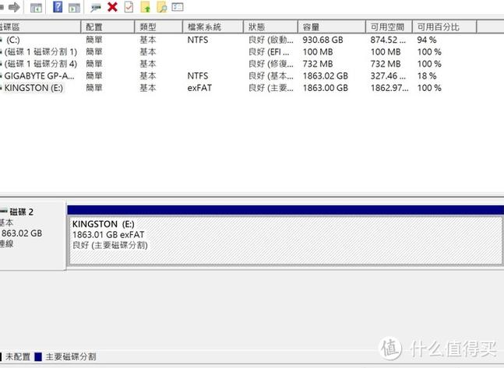Click the show/hide action pane icon
The image size is (504, 368).
click(74, 7)
